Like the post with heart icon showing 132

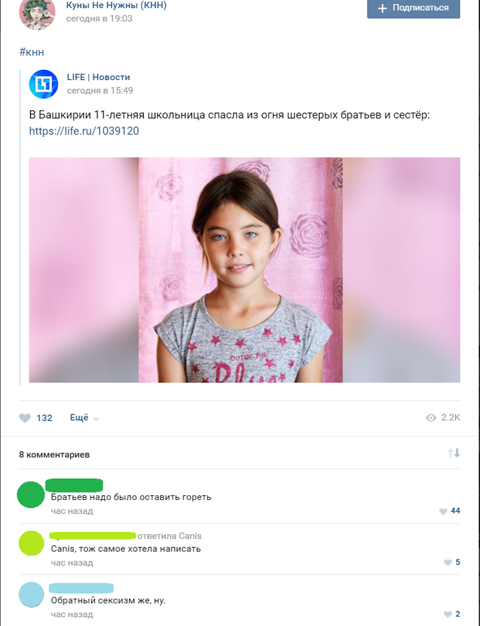(x=25, y=418)
